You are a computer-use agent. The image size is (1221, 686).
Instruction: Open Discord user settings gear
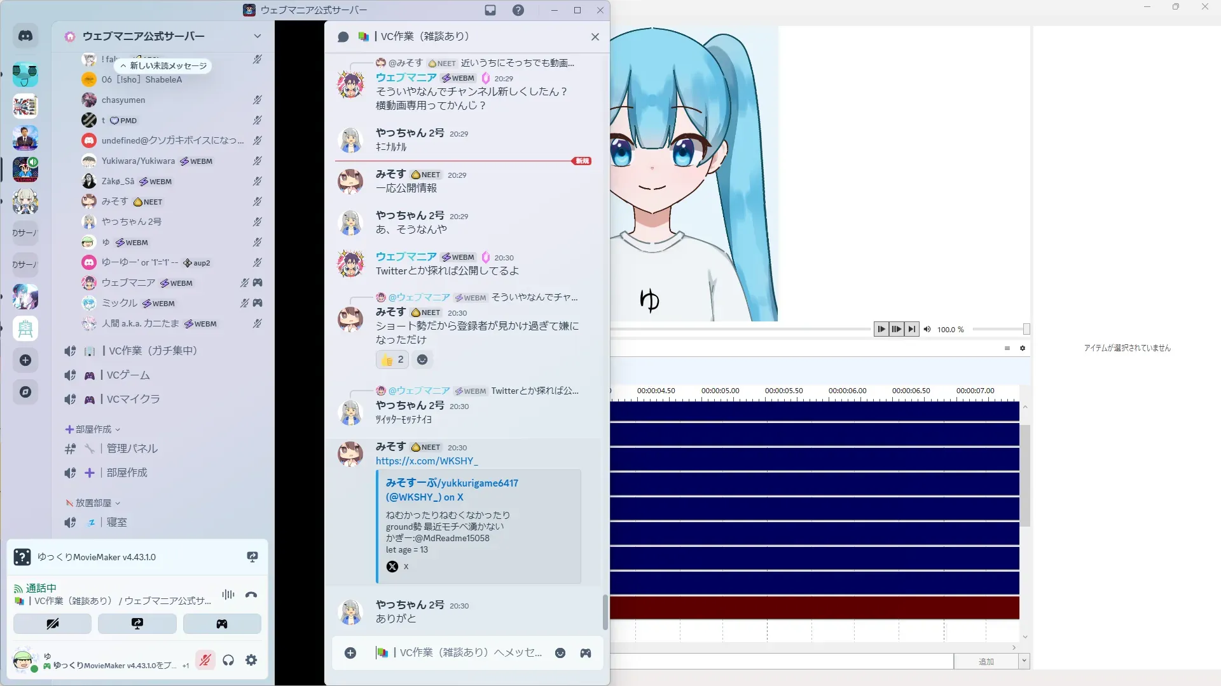tap(251, 661)
